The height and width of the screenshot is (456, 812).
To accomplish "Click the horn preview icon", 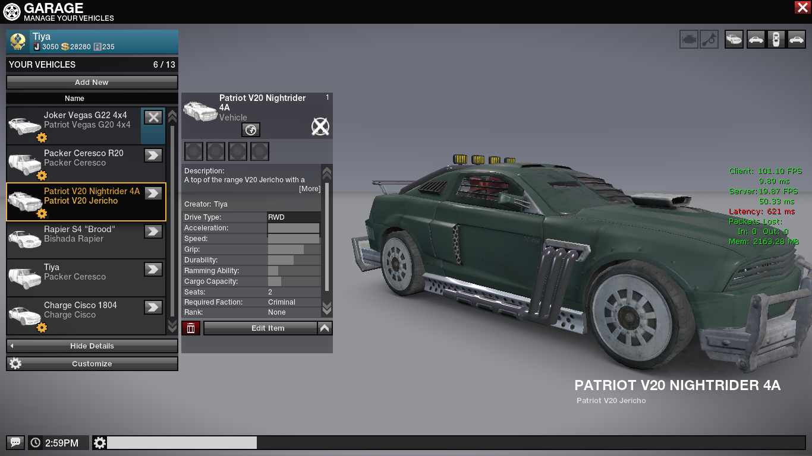I will (709, 39).
